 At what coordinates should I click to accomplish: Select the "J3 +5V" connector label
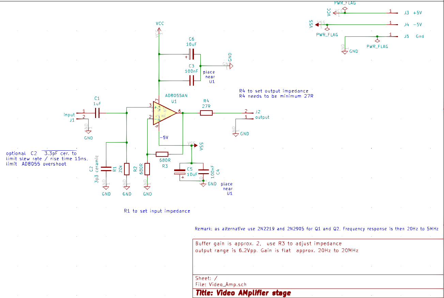coord(413,13)
